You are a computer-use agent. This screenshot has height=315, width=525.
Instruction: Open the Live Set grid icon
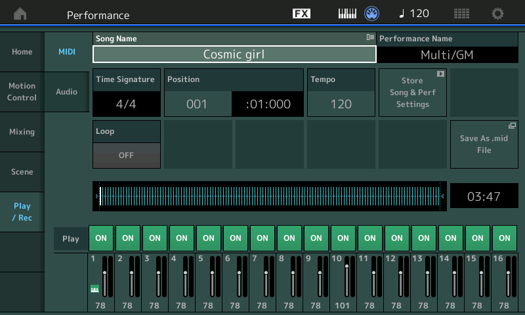pos(461,14)
